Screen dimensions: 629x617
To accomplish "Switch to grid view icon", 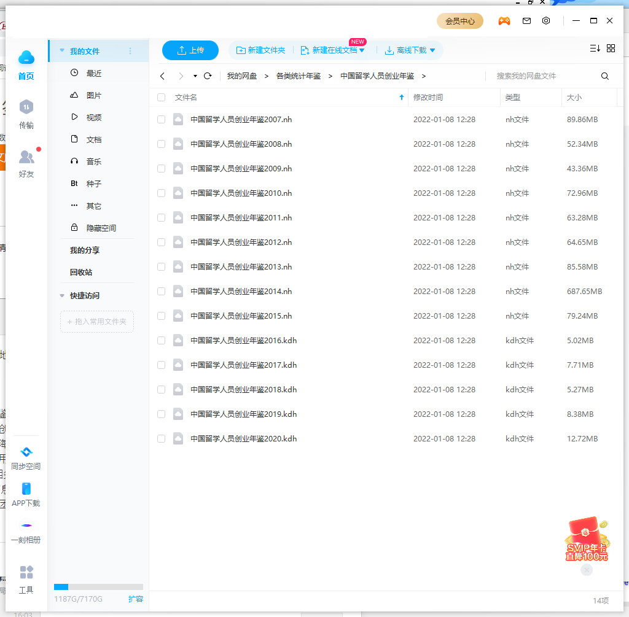I will coord(611,49).
